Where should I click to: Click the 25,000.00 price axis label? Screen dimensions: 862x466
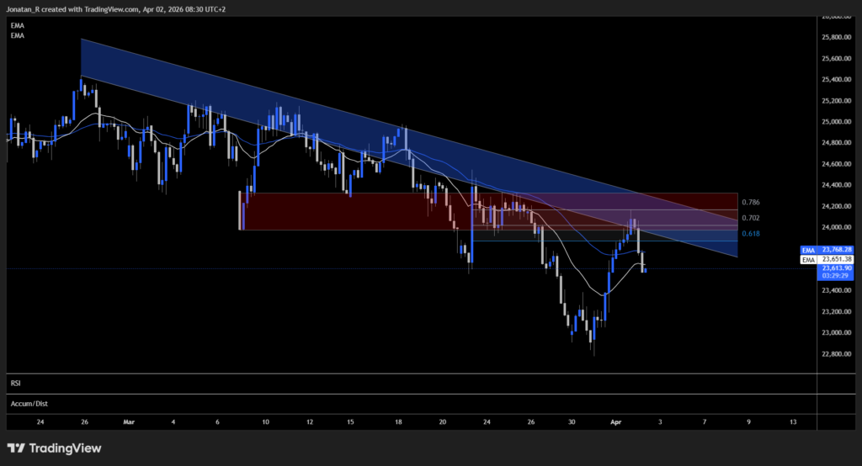click(x=836, y=122)
